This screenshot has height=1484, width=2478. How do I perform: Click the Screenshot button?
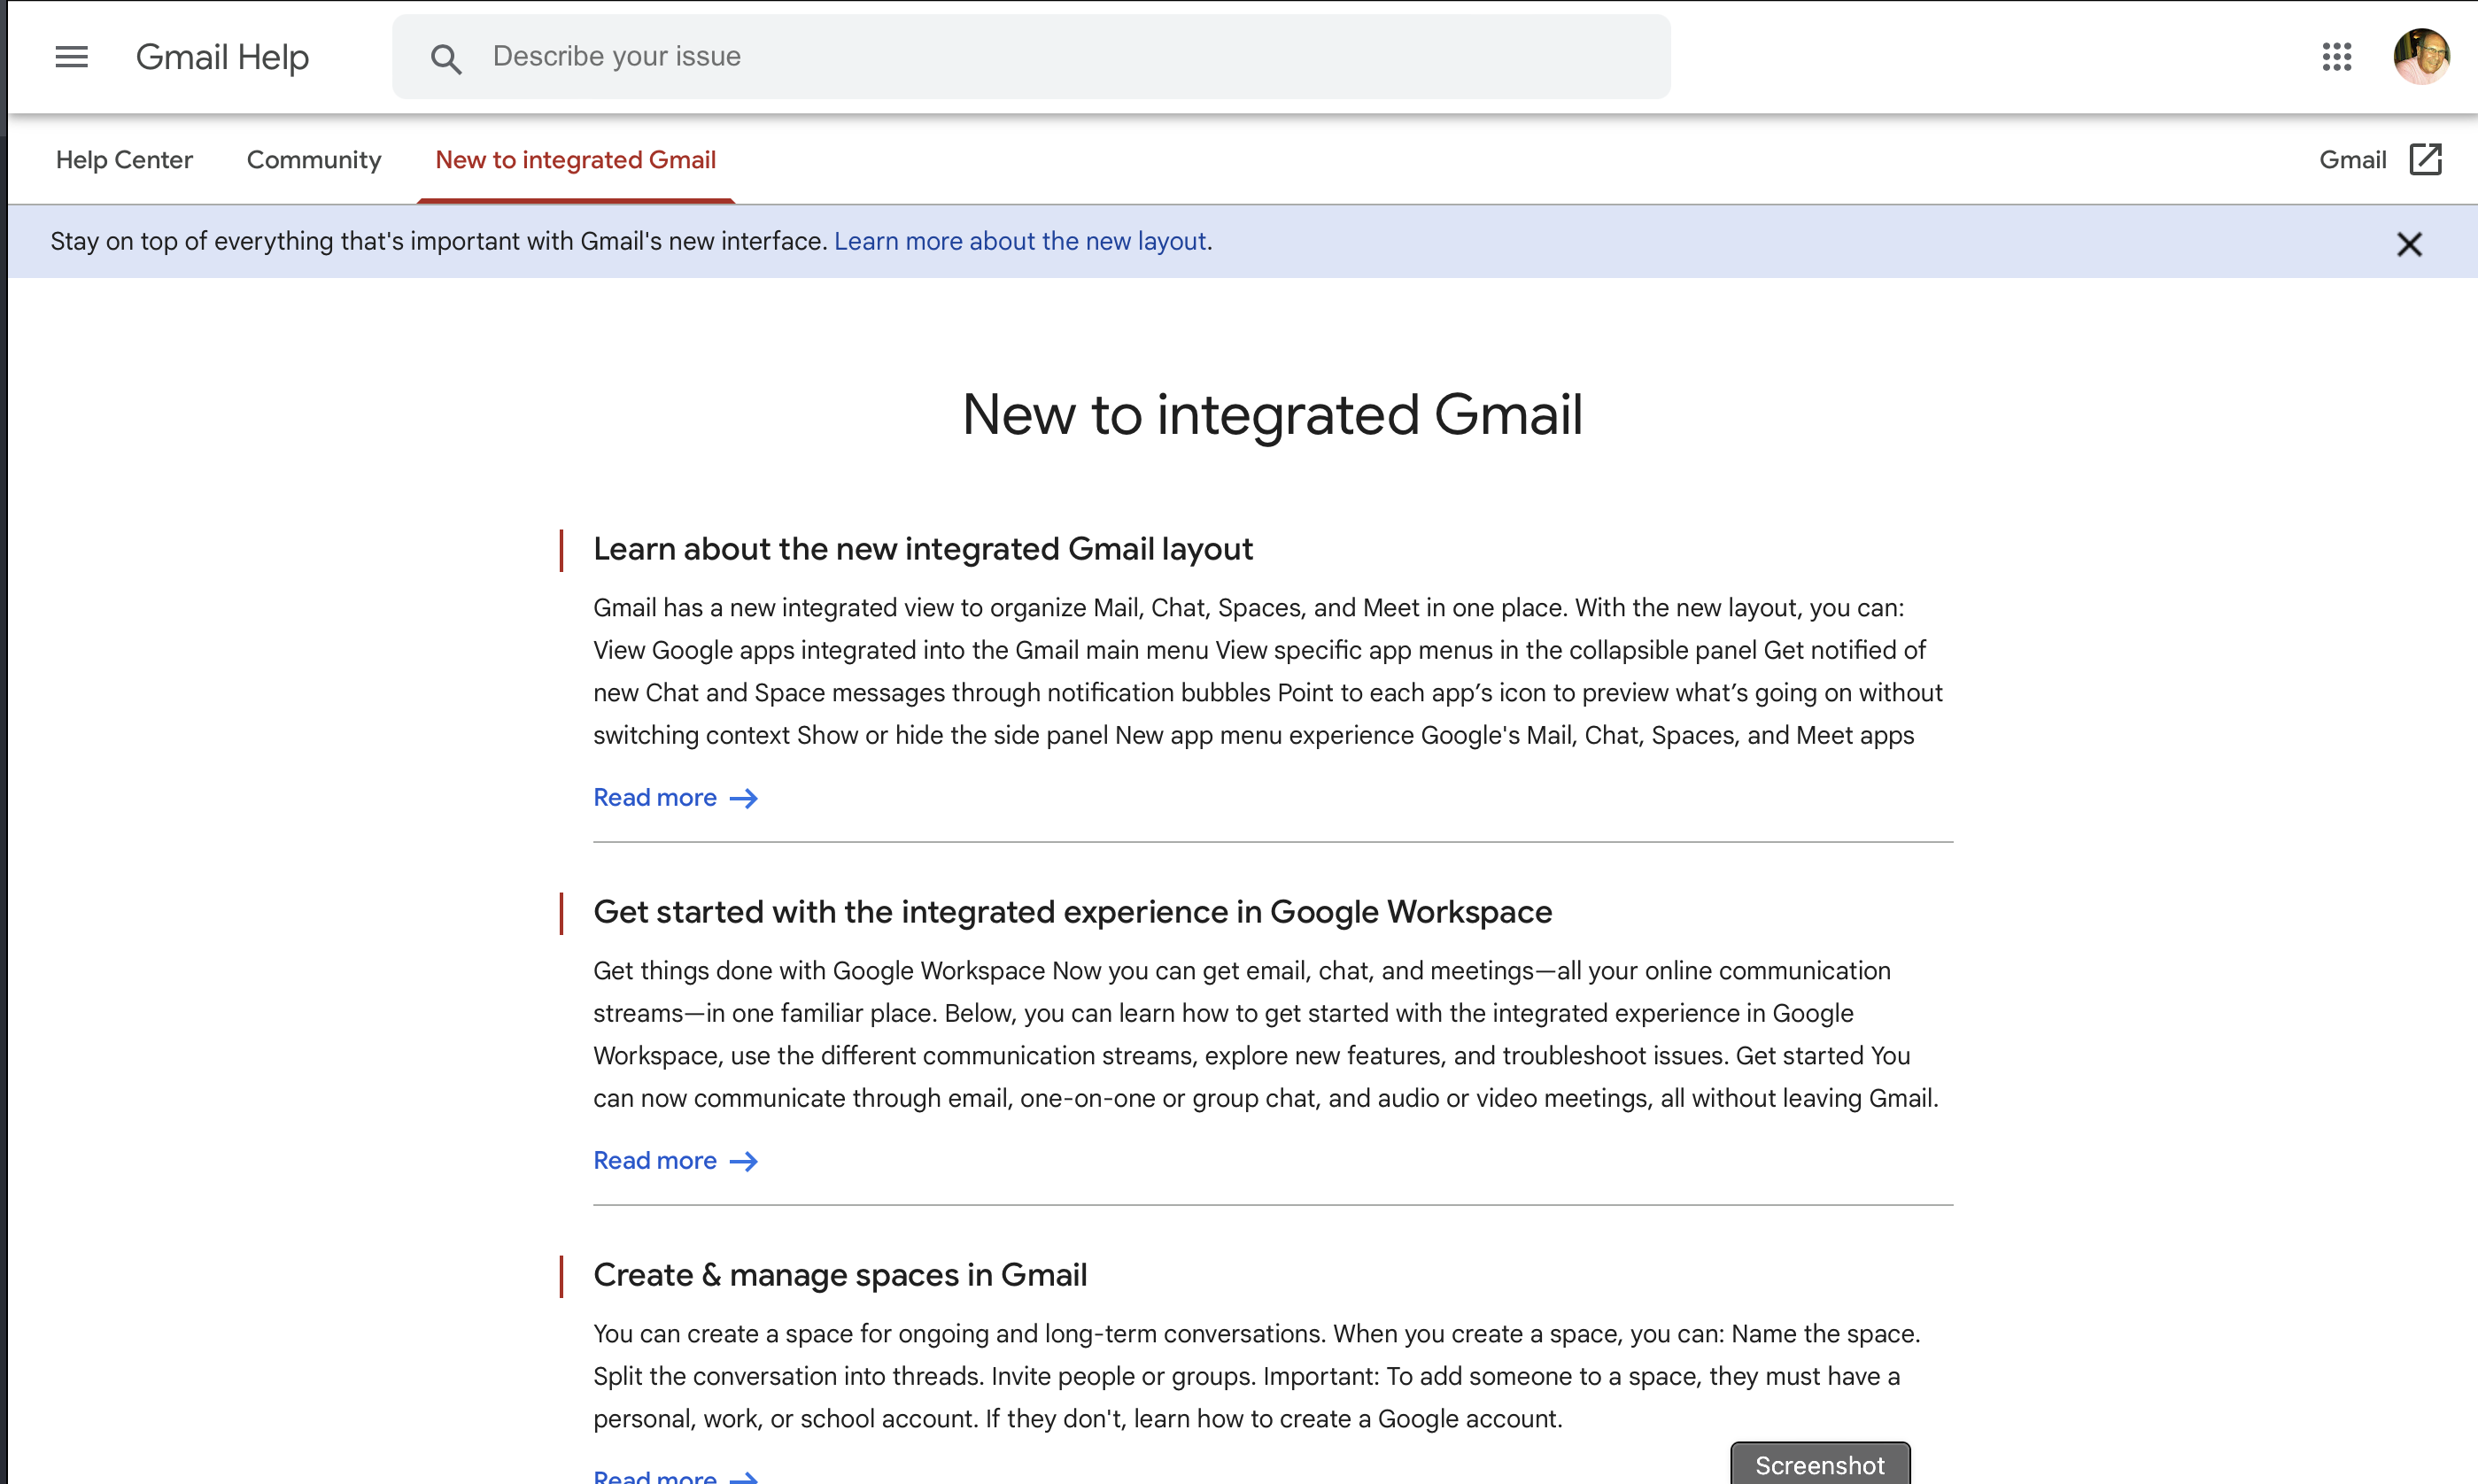click(1819, 1465)
